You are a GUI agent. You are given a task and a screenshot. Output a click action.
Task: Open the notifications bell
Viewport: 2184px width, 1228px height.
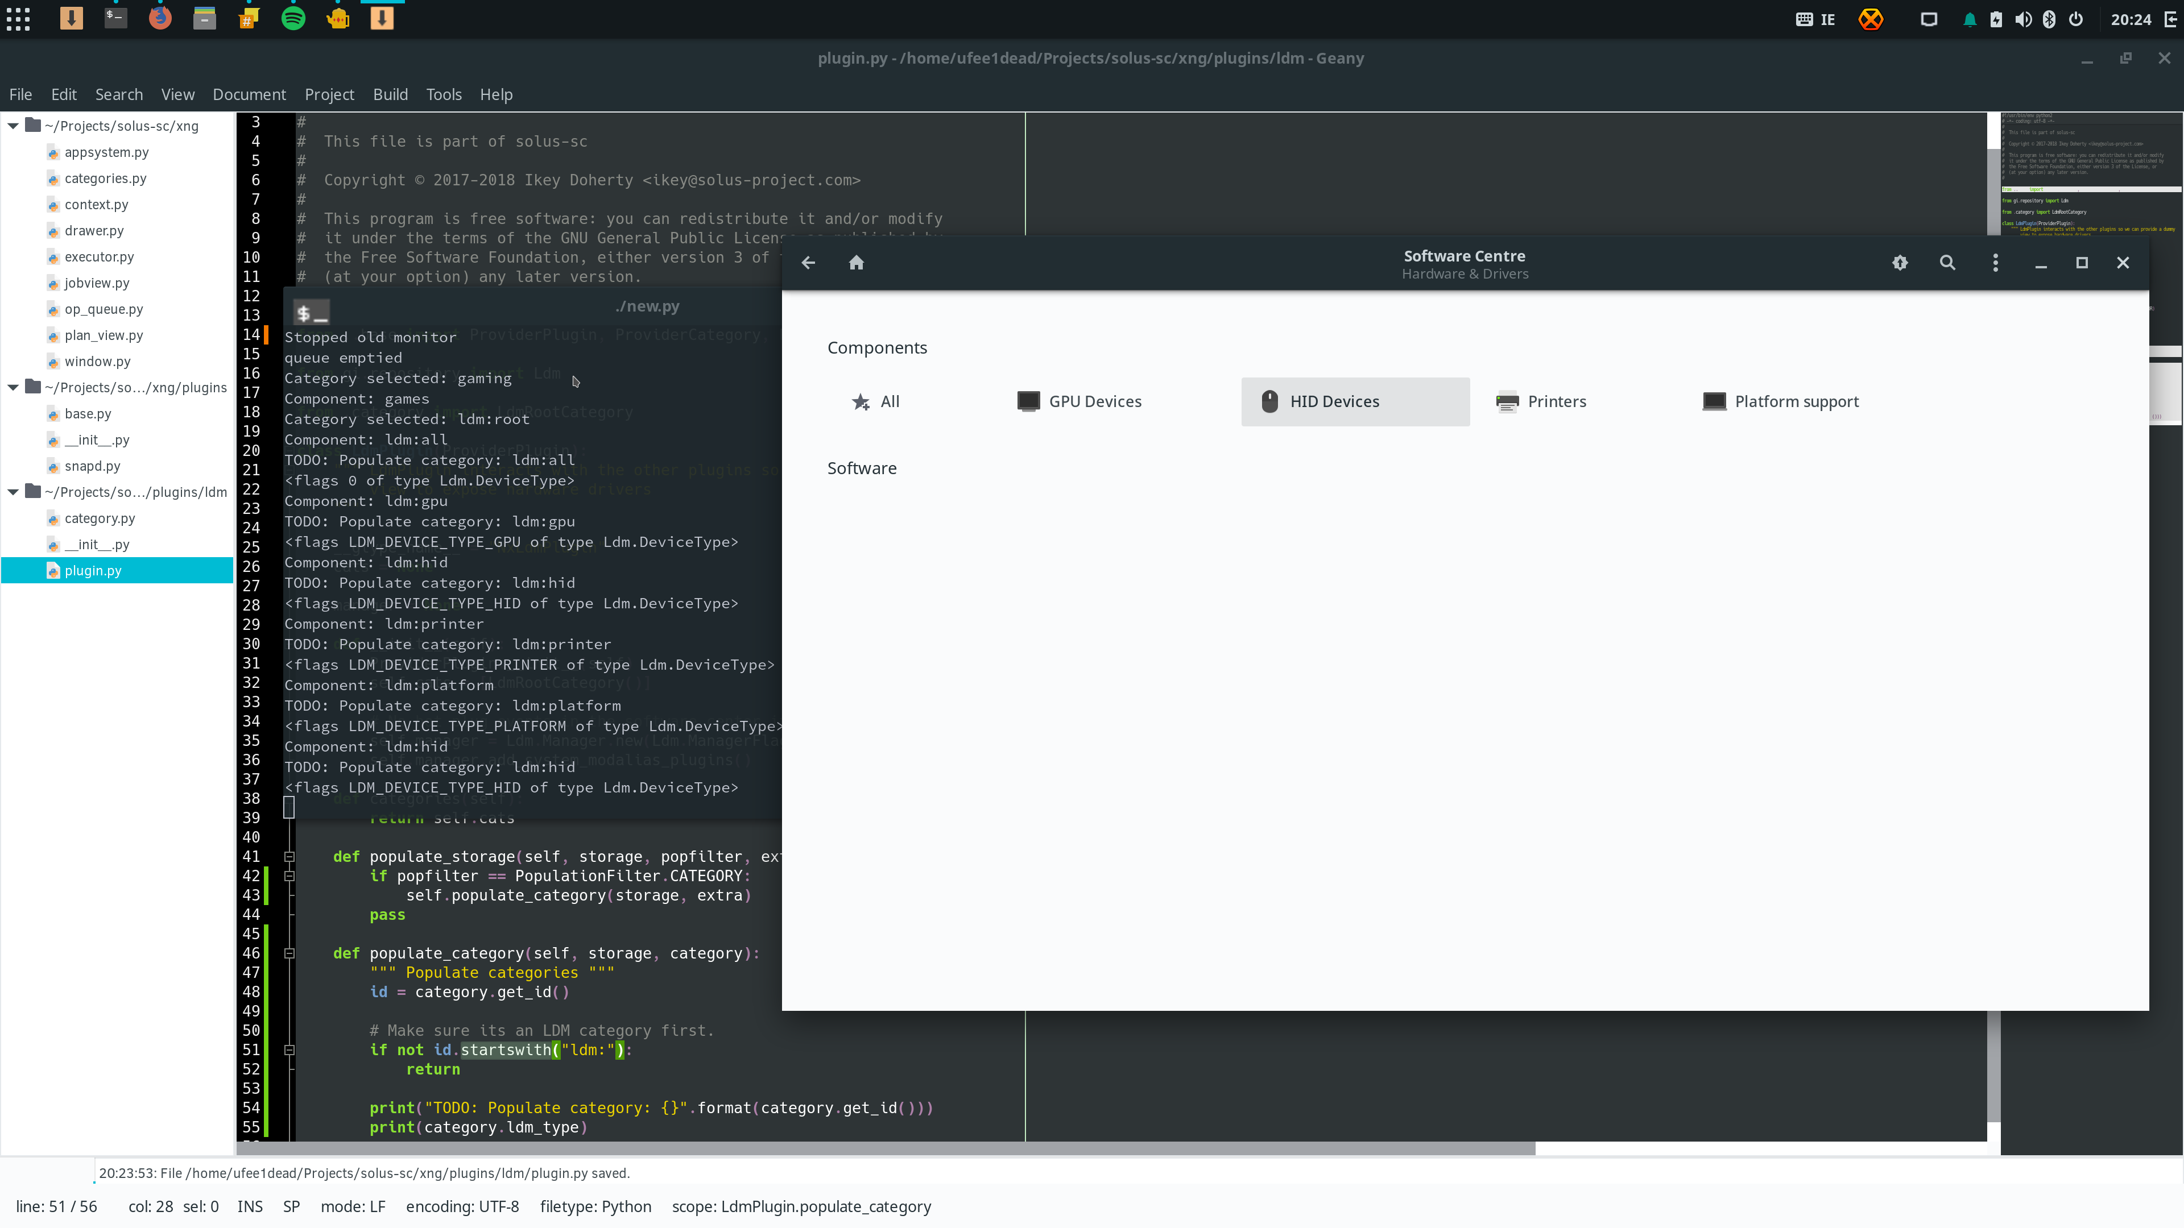coord(1970,19)
